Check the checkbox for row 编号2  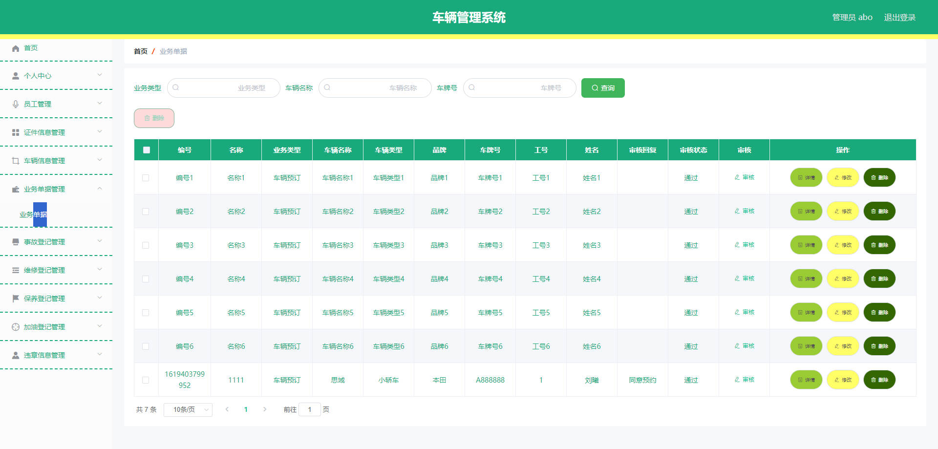[x=146, y=212]
